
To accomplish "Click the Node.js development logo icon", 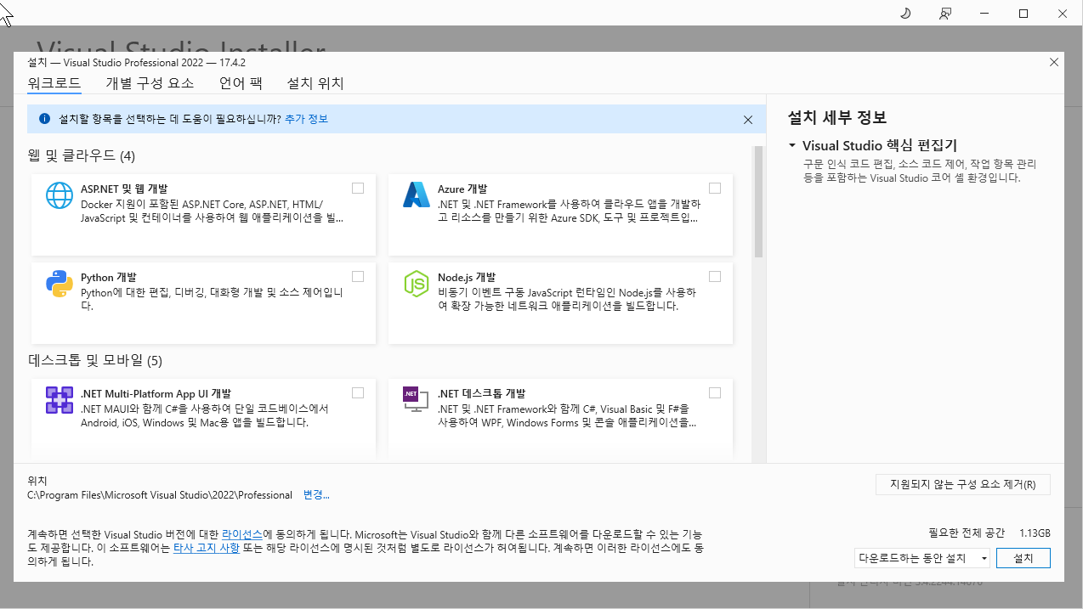I will [x=417, y=284].
